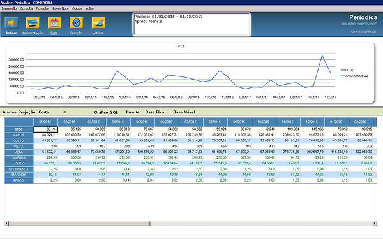Open the Formulas menu
Viewport: 383px width, 239px height.
click(x=43, y=8)
